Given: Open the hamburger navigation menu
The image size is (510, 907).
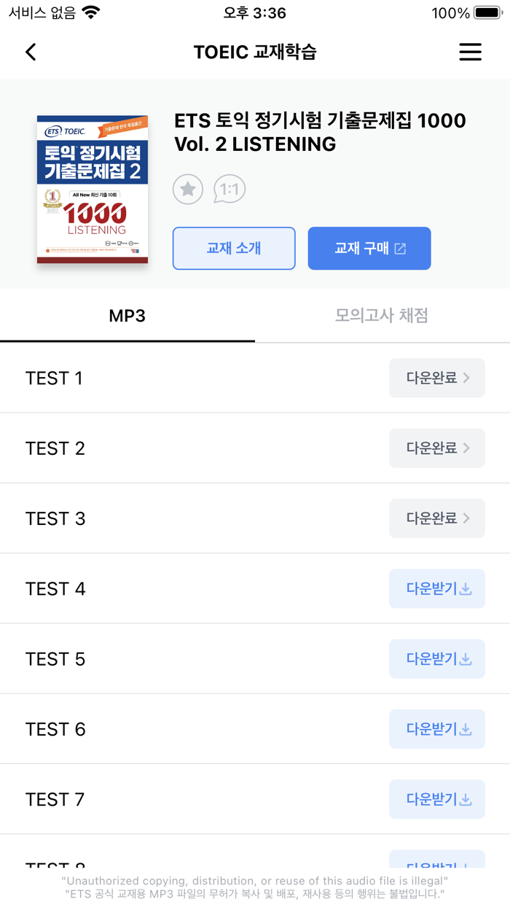Looking at the screenshot, I should click(x=470, y=52).
